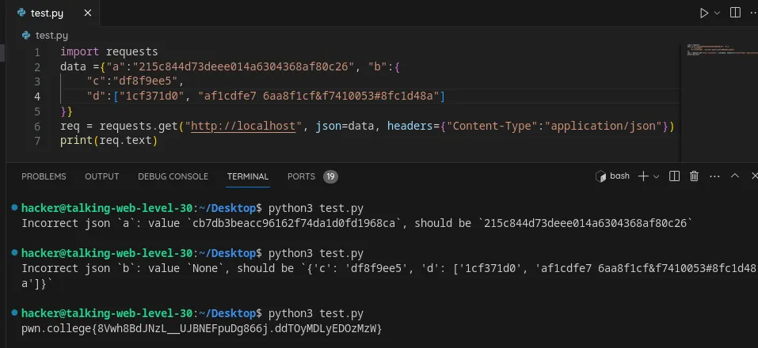Open the terminal launch profile dropdown
The image size is (758, 348).
(x=656, y=176)
